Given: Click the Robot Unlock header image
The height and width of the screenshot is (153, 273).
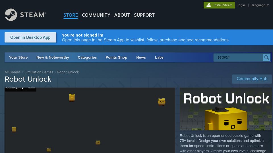Looking at the screenshot, I should point(226,109).
